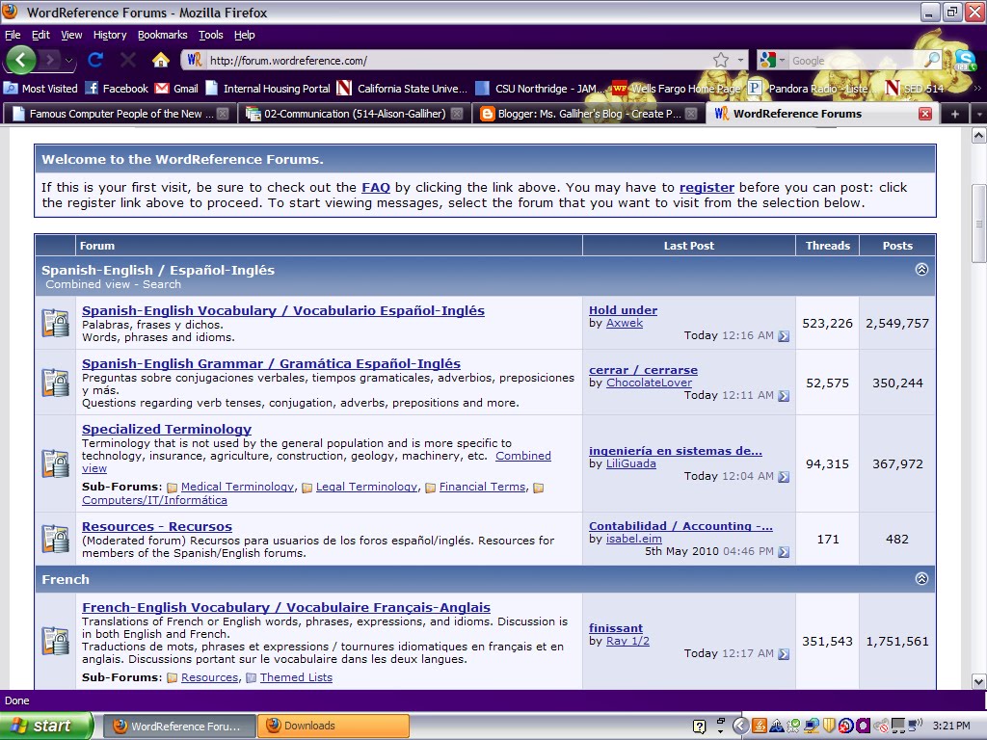Click the Stop loading X icon

[x=128, y=61]
